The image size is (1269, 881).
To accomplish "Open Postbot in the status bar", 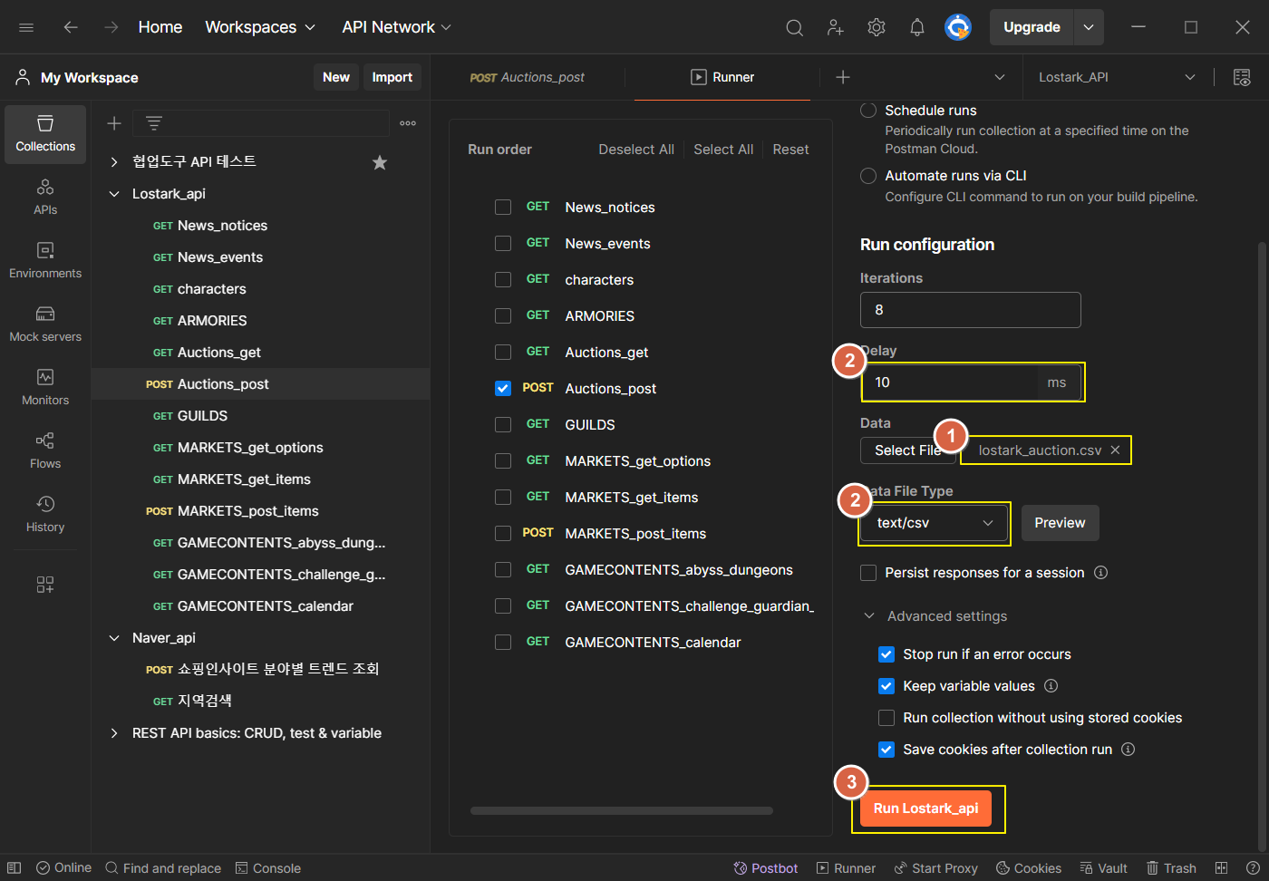I will pyautogui.click(x=766, y=868).
